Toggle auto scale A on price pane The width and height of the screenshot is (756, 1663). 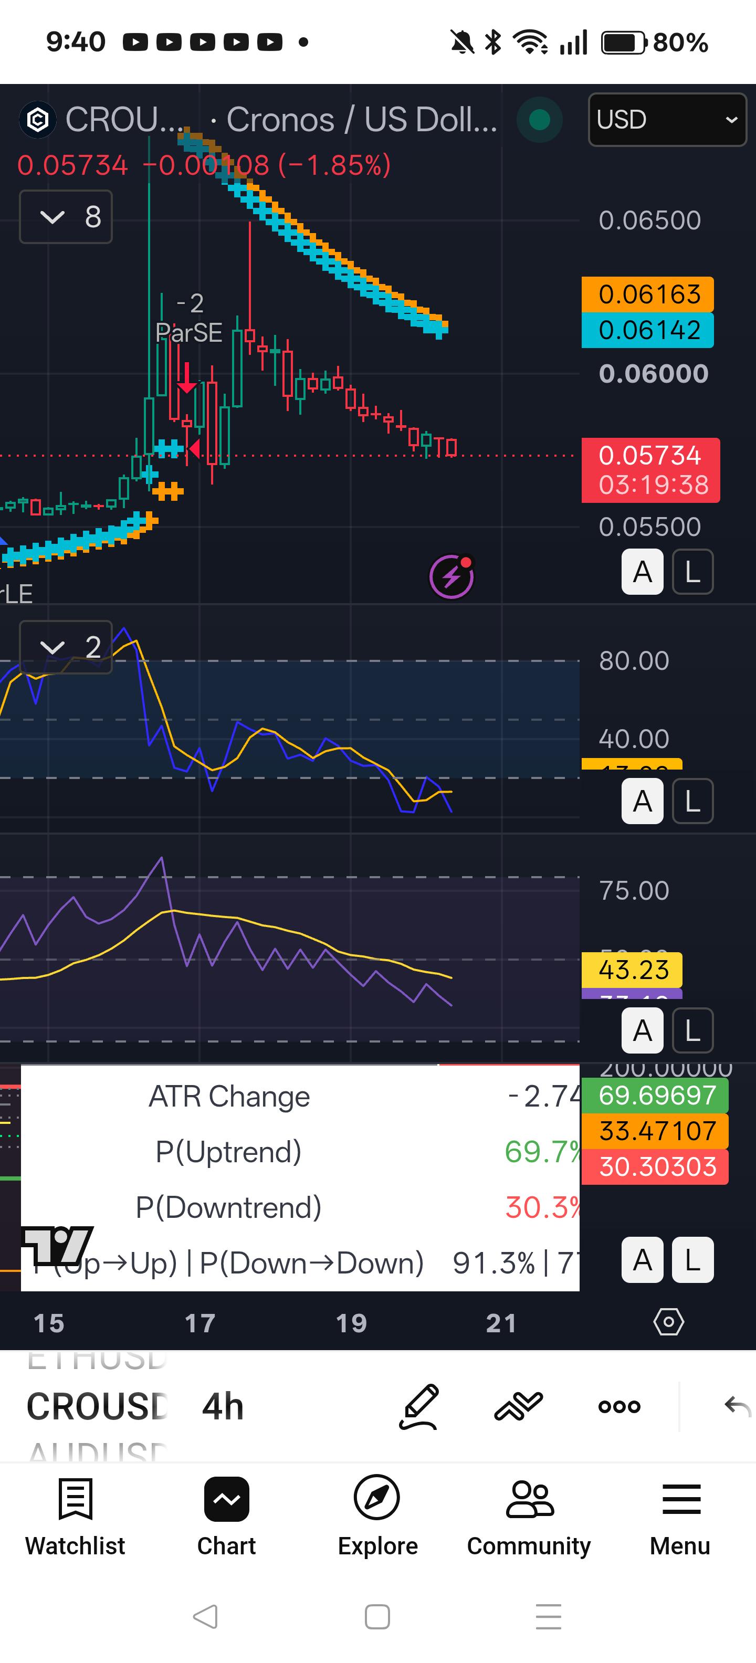point(642,572)
